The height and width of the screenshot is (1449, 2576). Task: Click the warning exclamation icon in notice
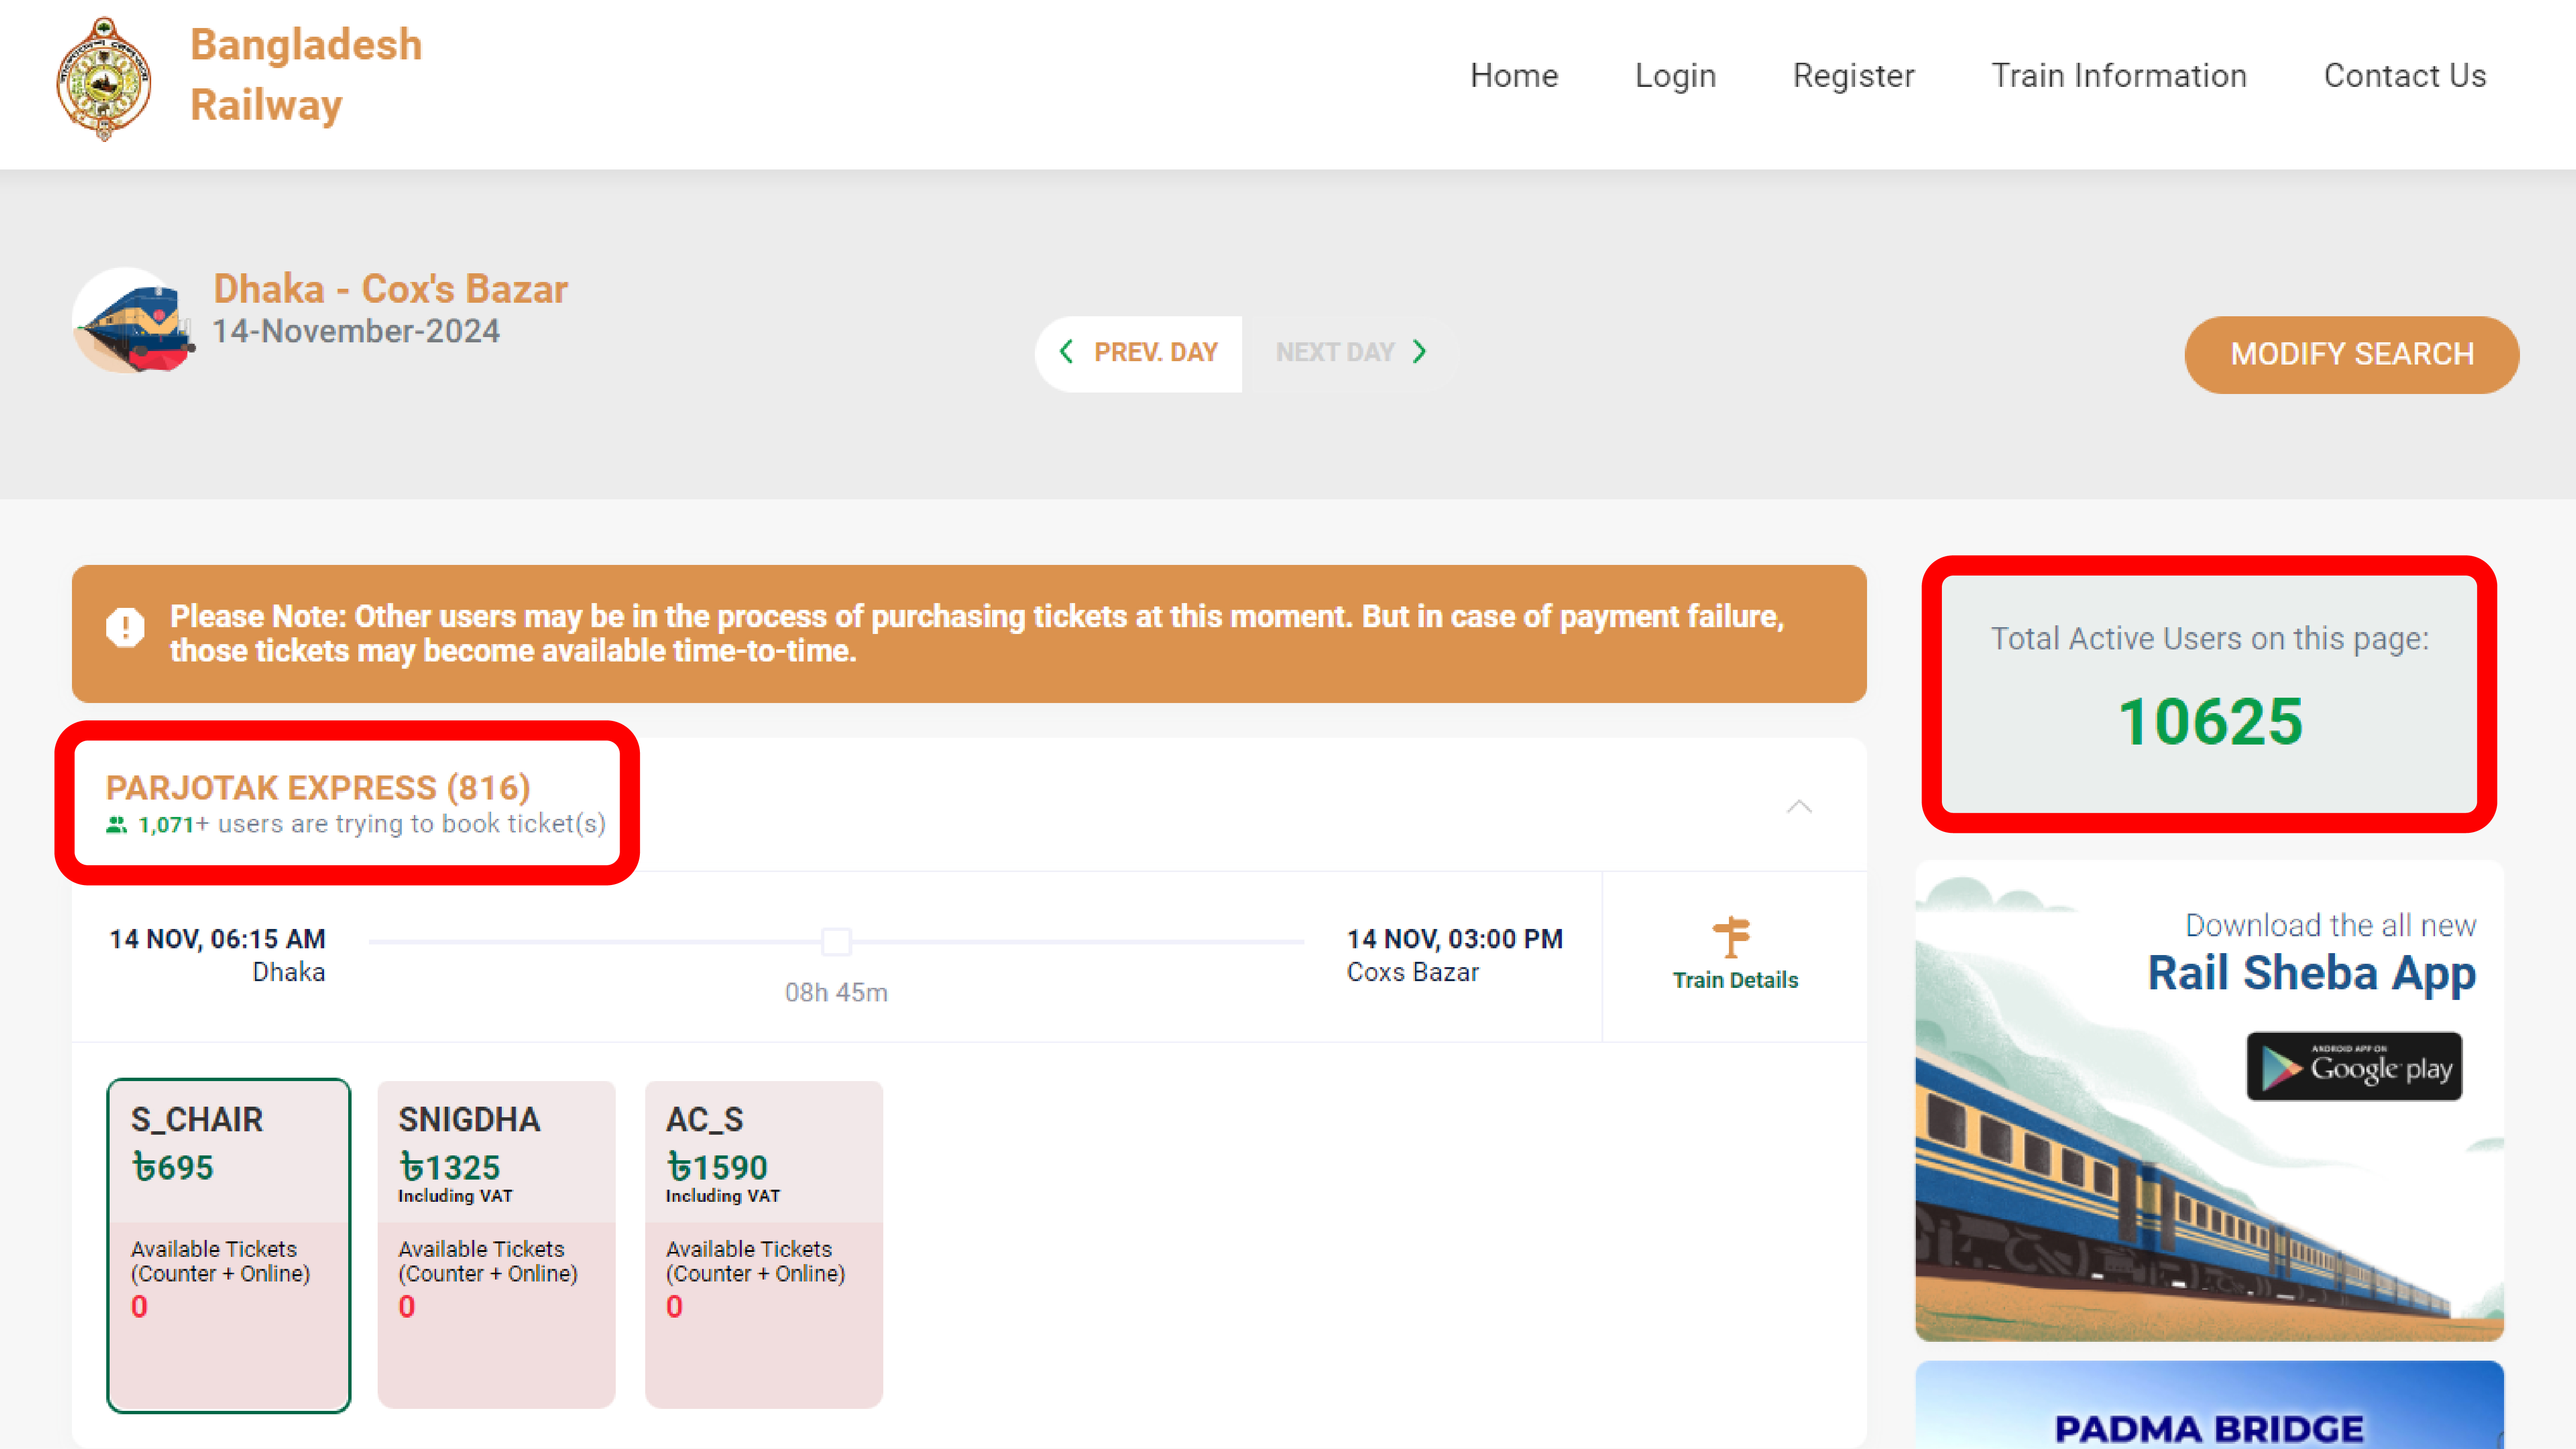pos(125,628)
